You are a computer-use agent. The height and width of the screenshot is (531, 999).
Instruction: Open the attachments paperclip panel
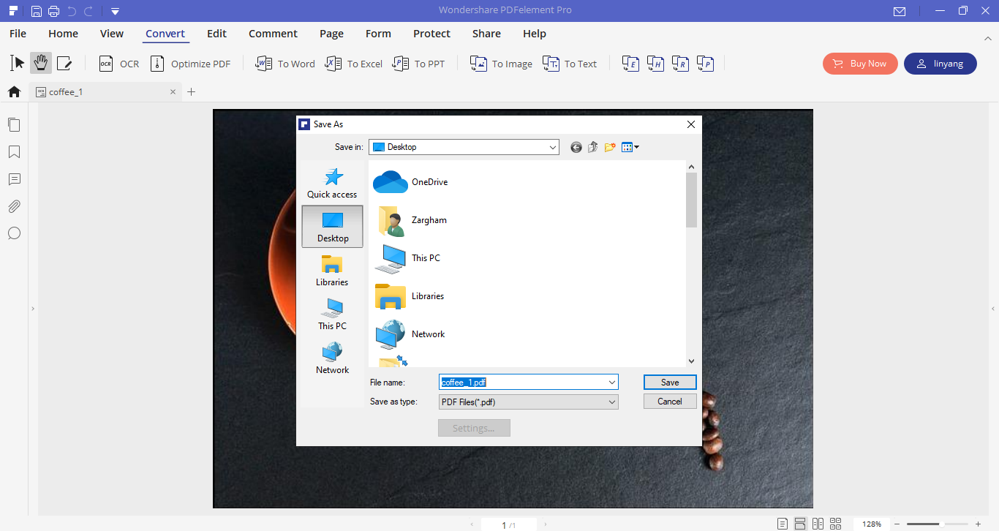tap(14, 206)
